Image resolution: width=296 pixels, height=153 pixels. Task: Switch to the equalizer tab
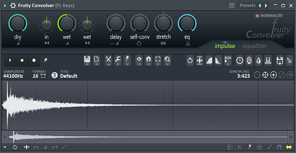[254, 46]
